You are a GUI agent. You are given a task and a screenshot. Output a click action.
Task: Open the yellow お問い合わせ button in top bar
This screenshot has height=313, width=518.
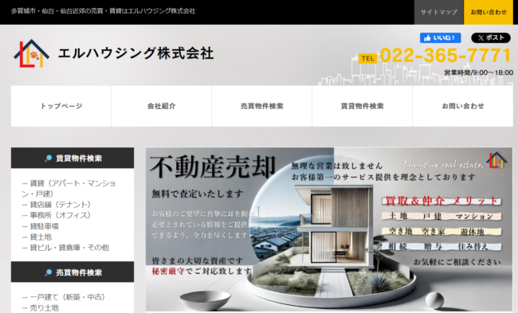tap(489, 12)
